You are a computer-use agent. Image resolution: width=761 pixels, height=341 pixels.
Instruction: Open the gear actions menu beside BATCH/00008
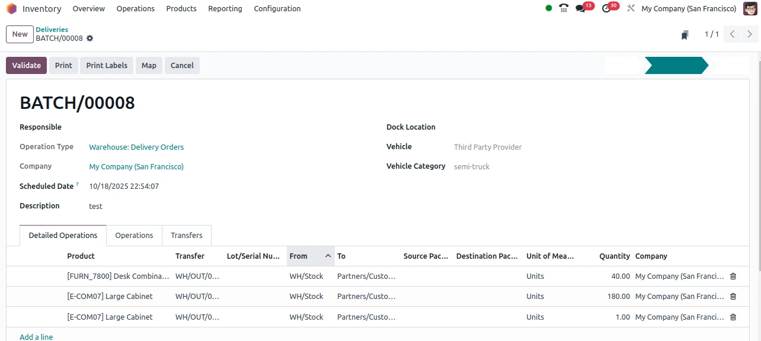click(x=90, y=38)
